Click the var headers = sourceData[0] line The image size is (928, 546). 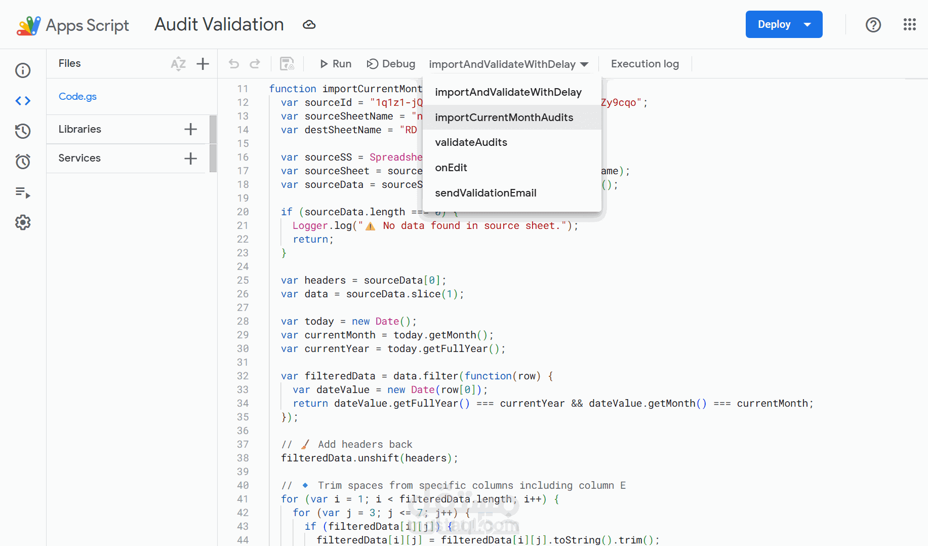(364, 280)
